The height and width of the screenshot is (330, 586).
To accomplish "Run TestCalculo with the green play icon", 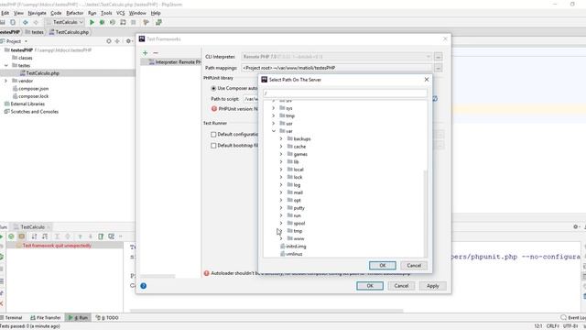I will click(x=92, y=22).
